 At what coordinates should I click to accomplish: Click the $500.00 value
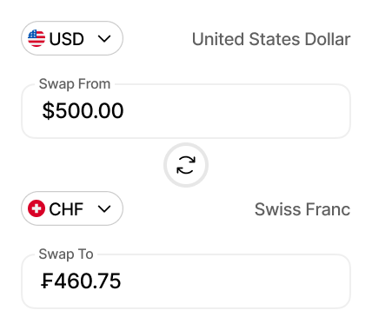point(83,111)
